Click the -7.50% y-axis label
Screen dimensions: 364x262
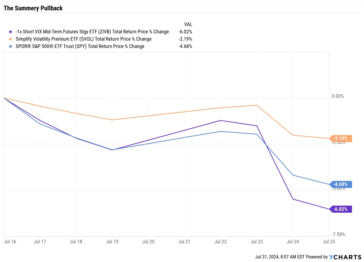[338, 235]
